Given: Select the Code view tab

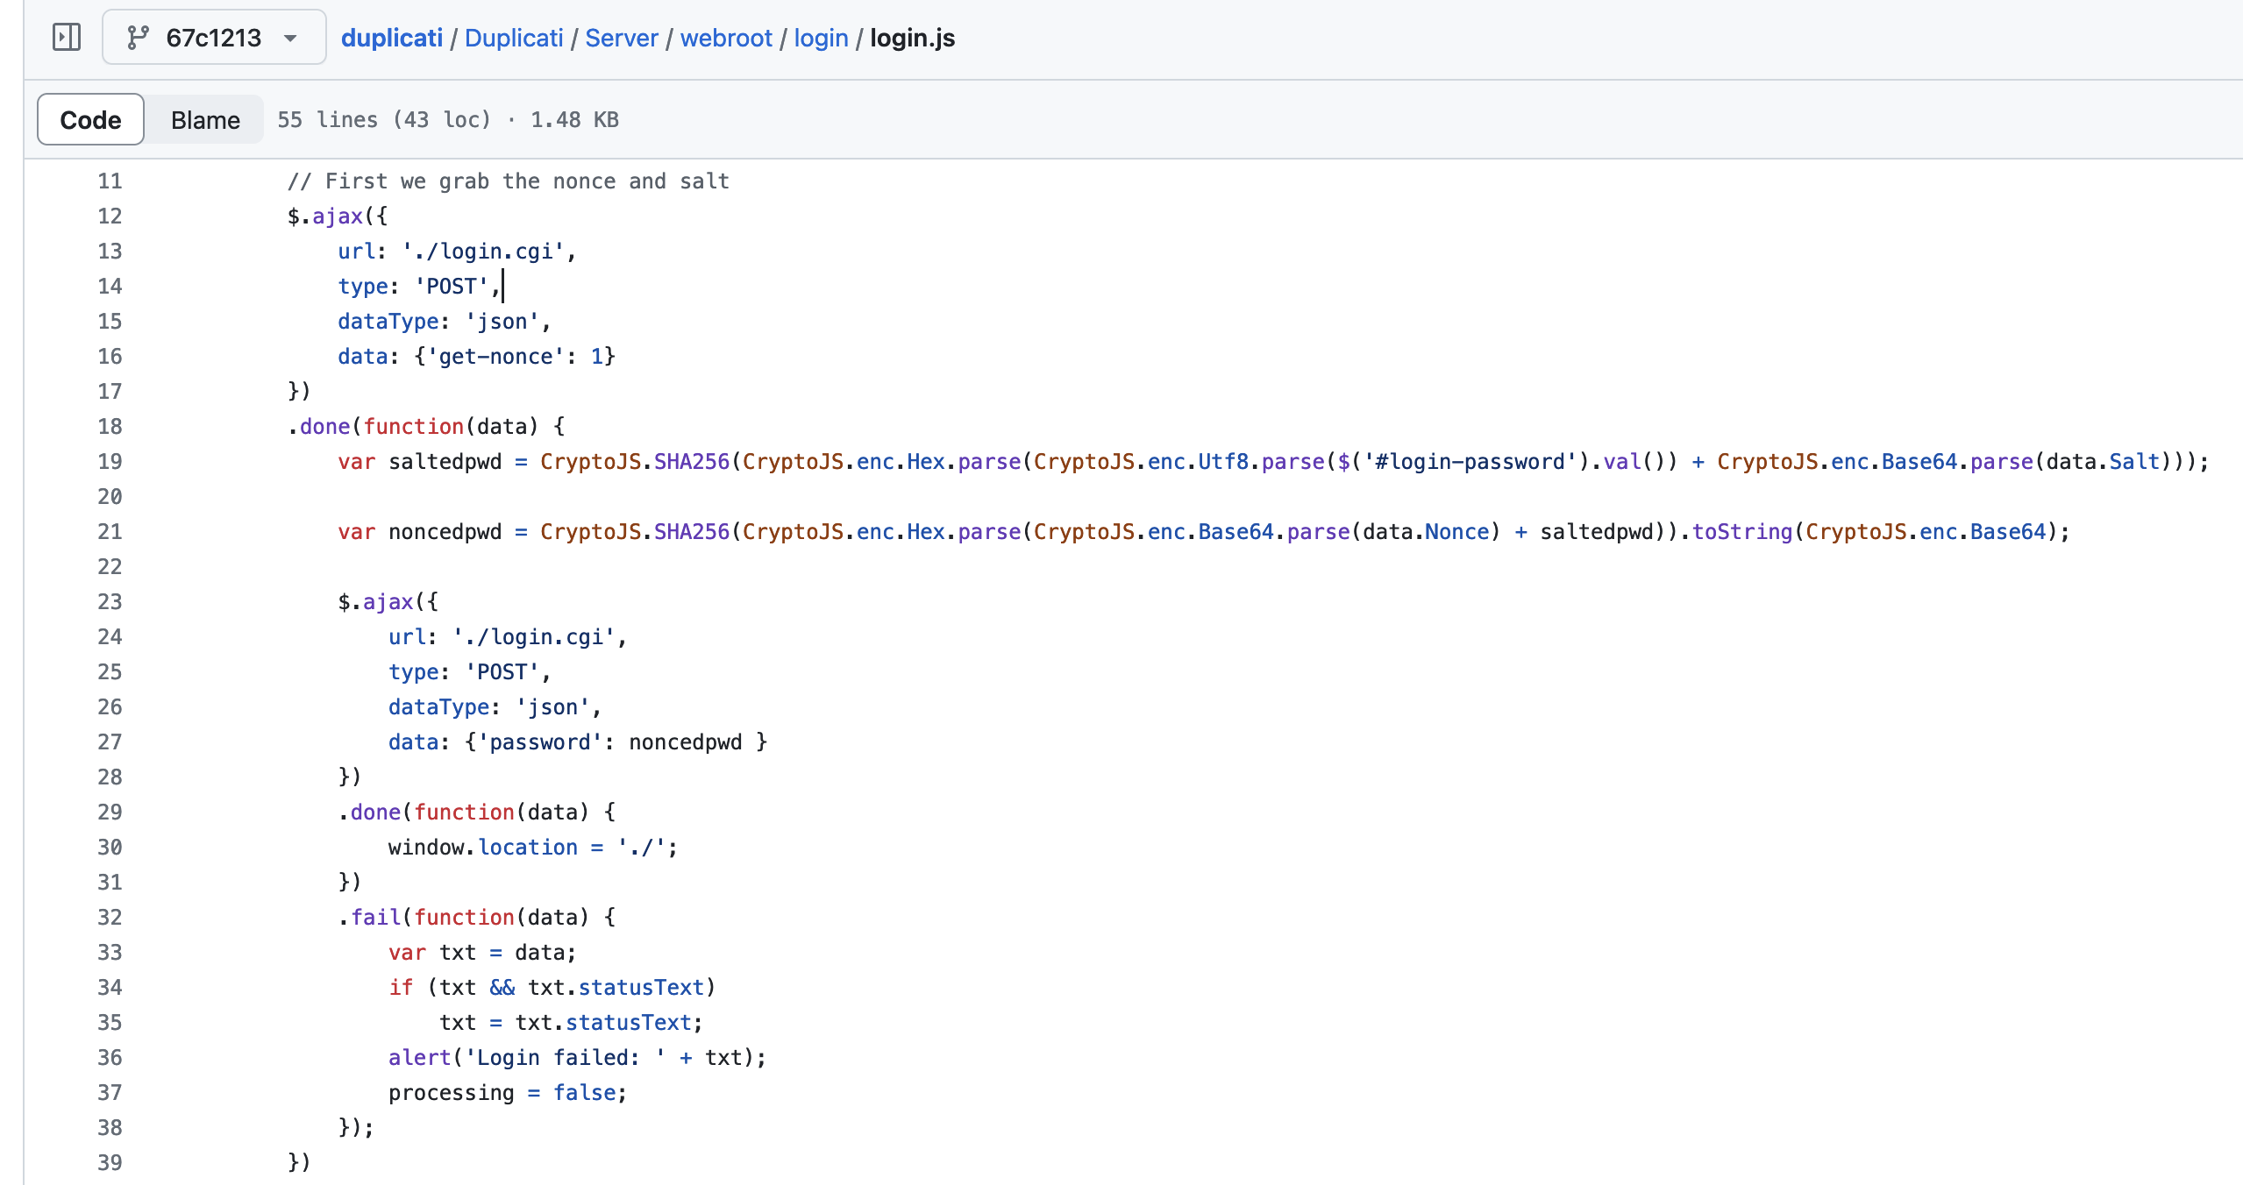Looking at the screenshot, I should [x=90, y=120].
